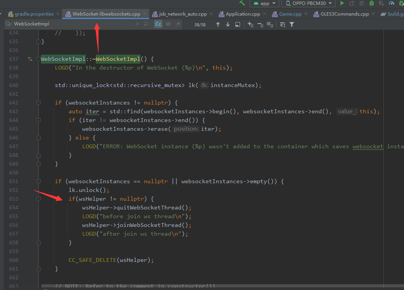
Task: Collapse the else block fold at line 646
Action: tap(39, 138)
